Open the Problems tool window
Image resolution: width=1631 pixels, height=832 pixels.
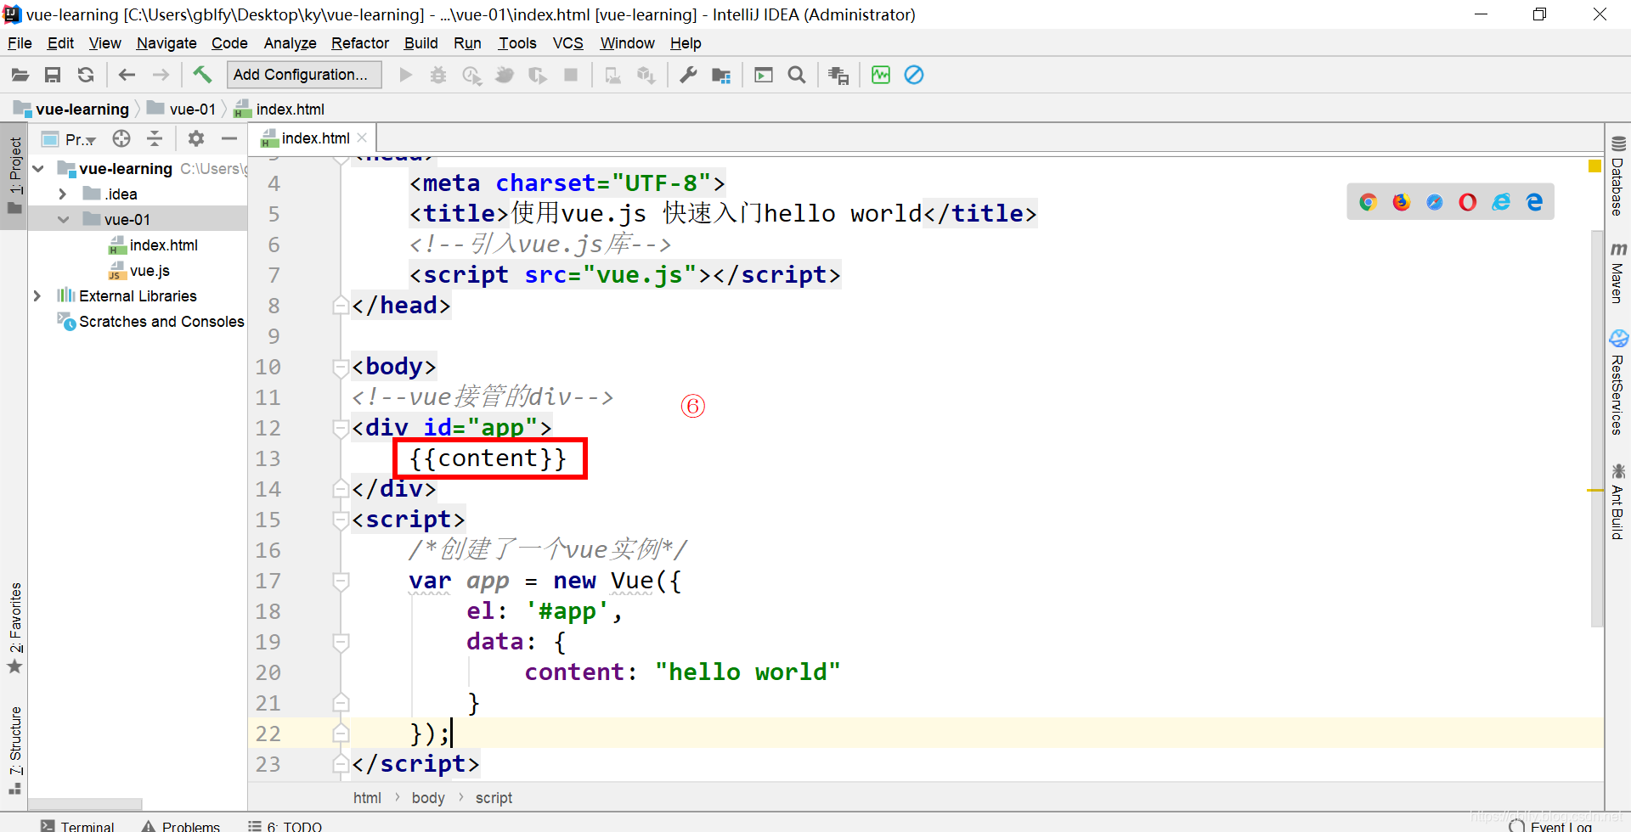[181, 825]
